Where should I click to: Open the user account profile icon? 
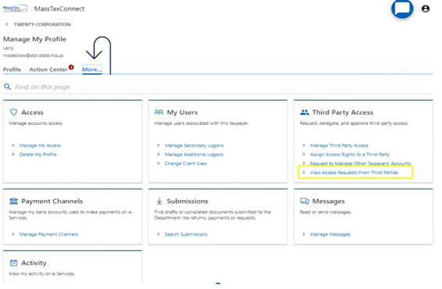pos(426,9)
